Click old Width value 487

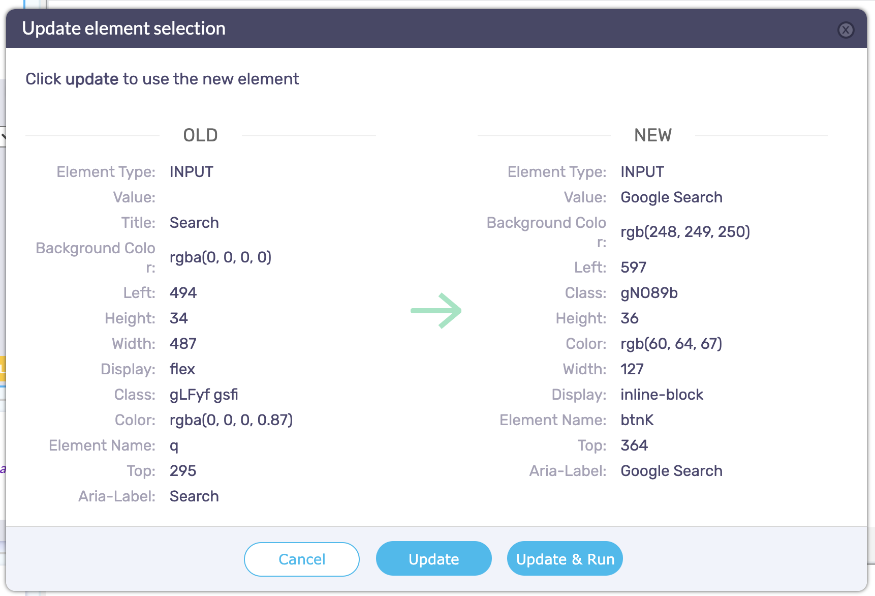coord(183,344)
